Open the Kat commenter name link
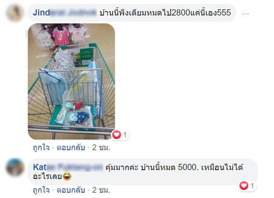 (68, 167)
